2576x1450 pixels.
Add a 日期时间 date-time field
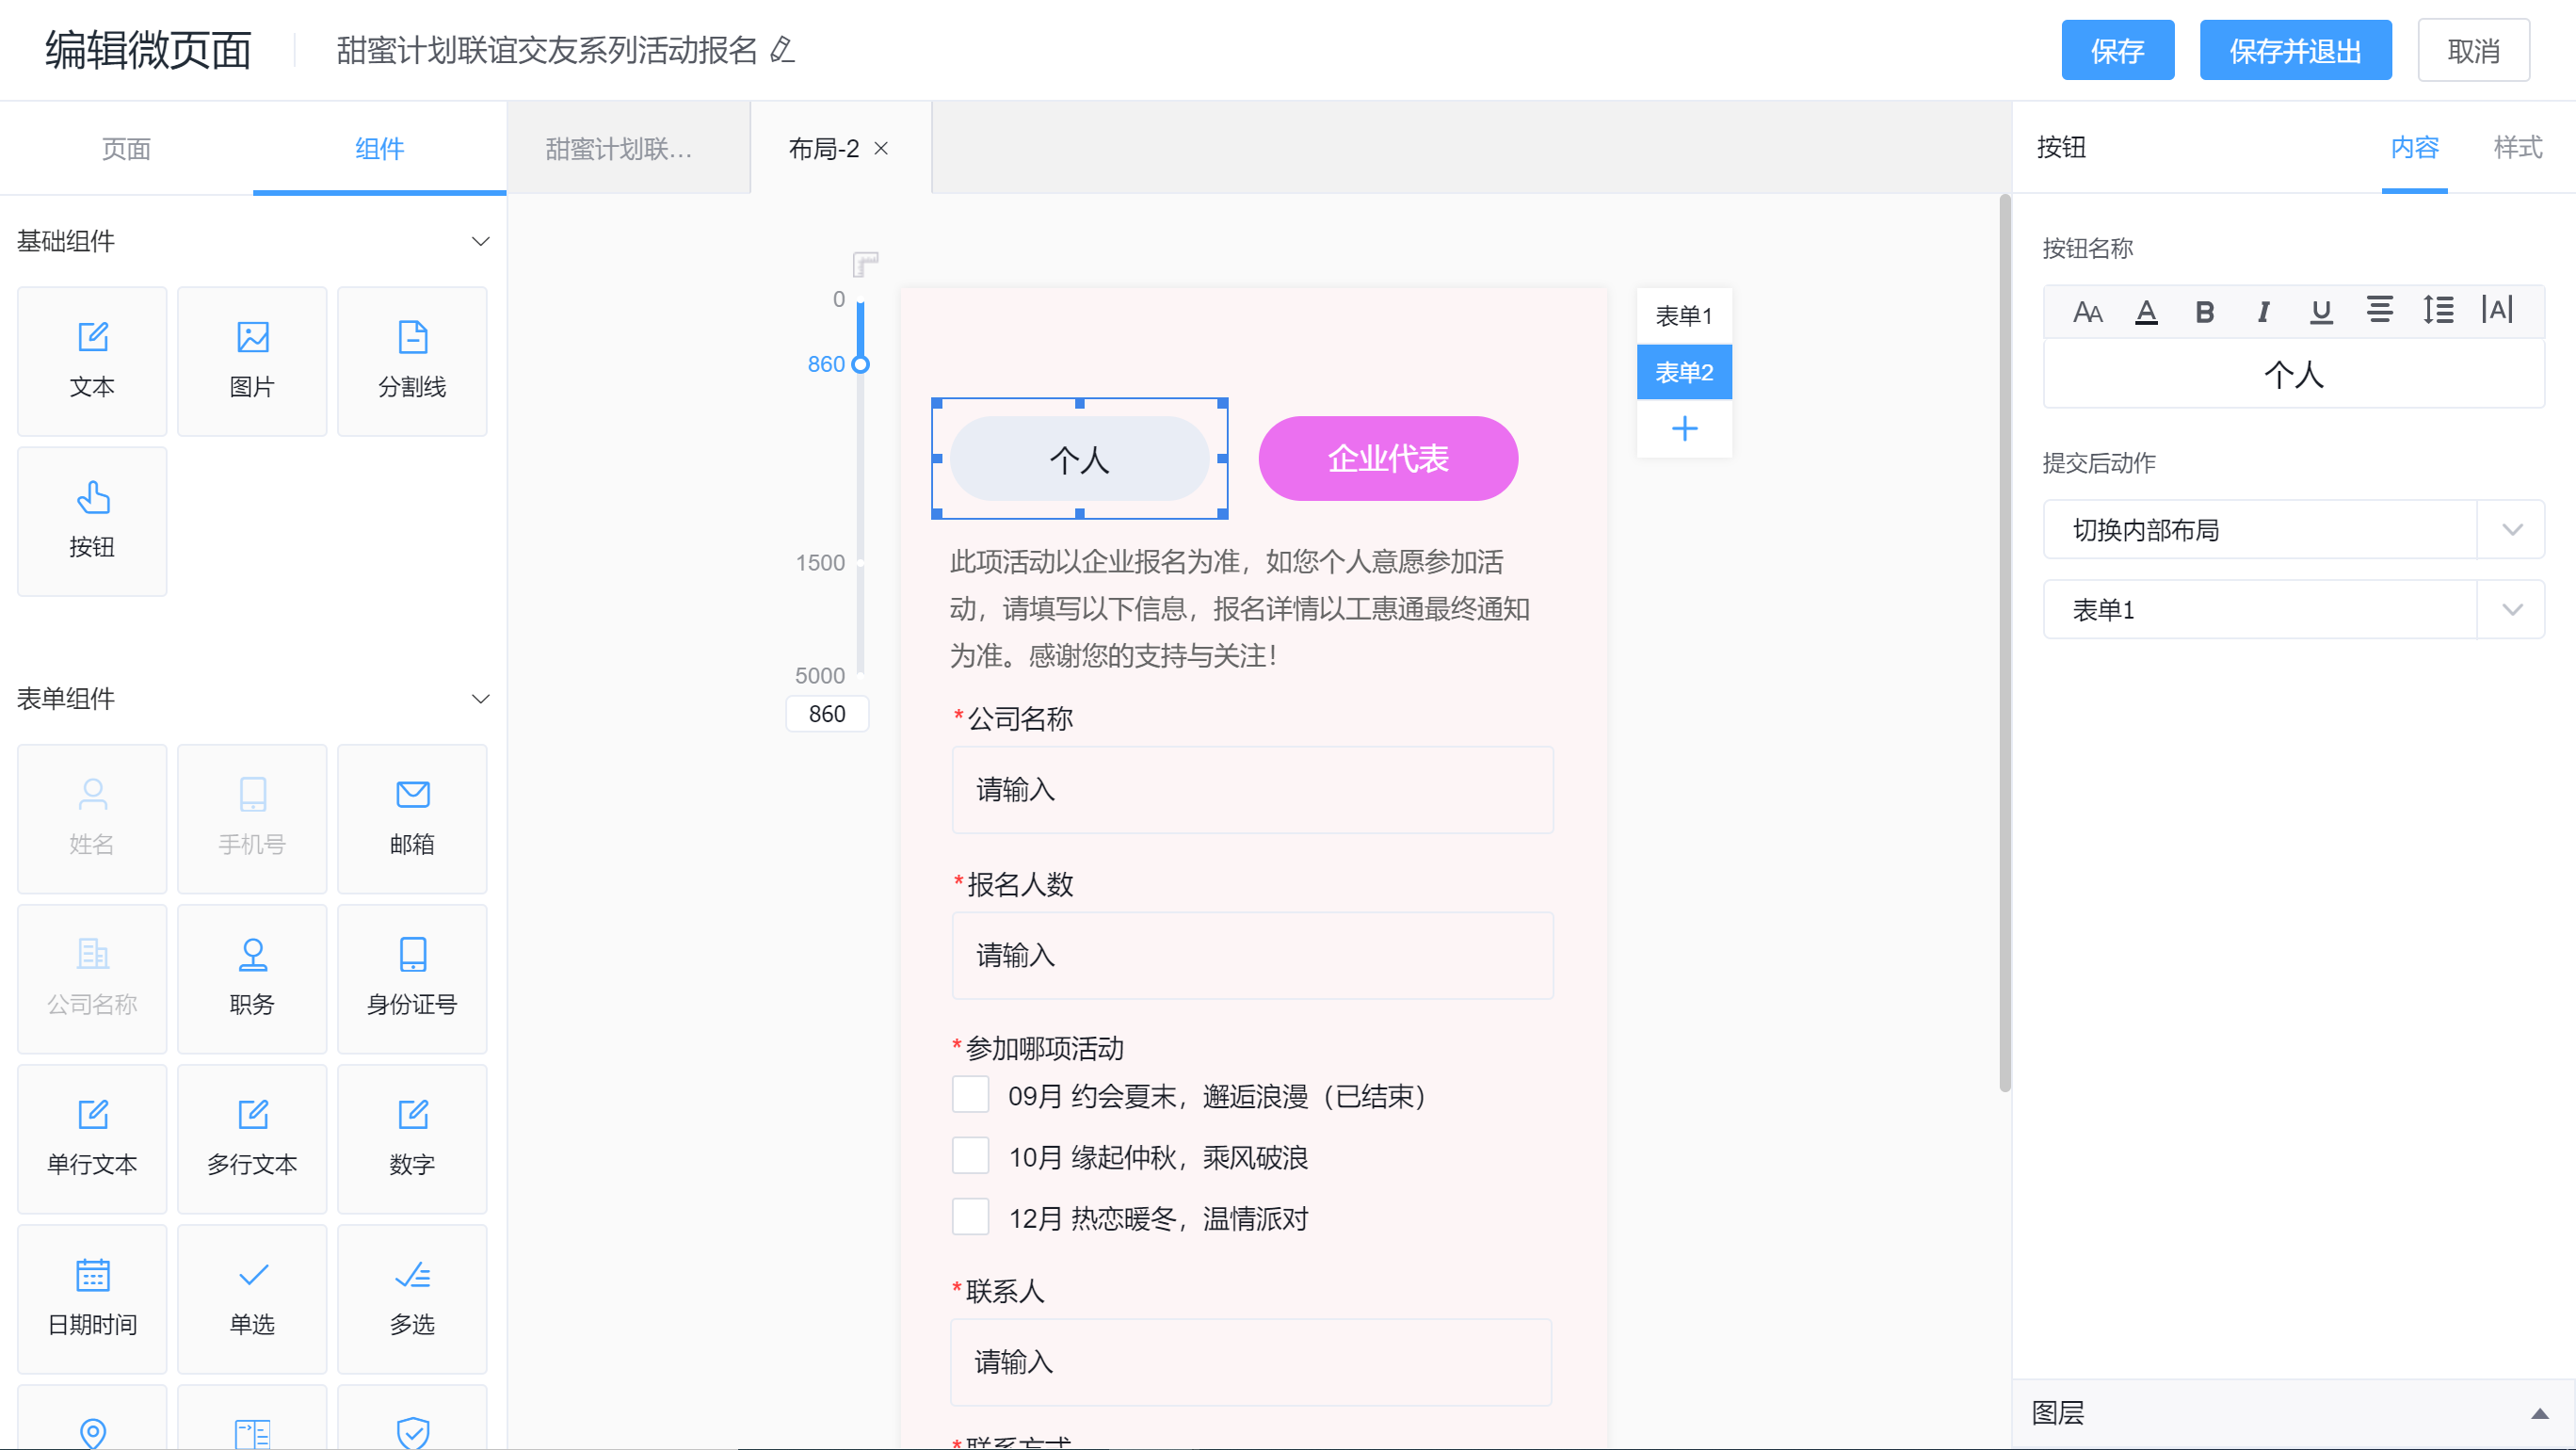coord(92,1298)
